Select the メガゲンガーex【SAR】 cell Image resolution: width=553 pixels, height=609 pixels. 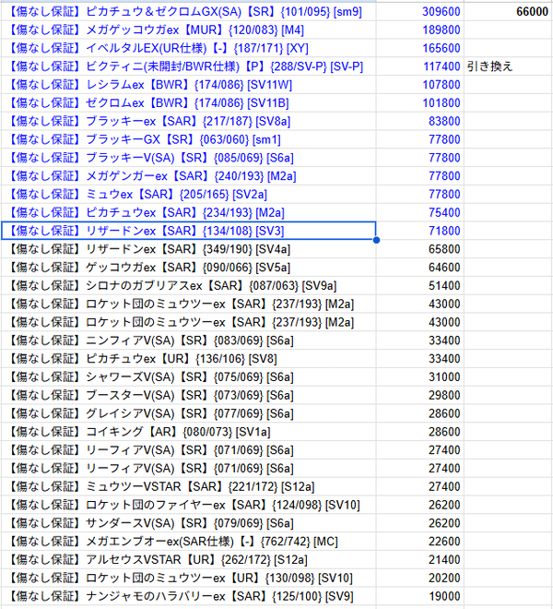coord(188,176)
